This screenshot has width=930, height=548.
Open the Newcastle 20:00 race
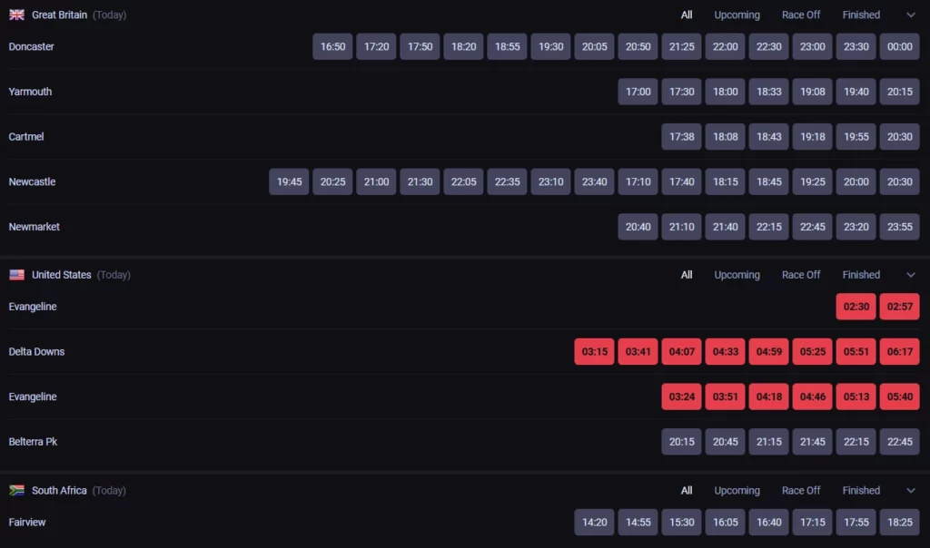pos(856,181)
